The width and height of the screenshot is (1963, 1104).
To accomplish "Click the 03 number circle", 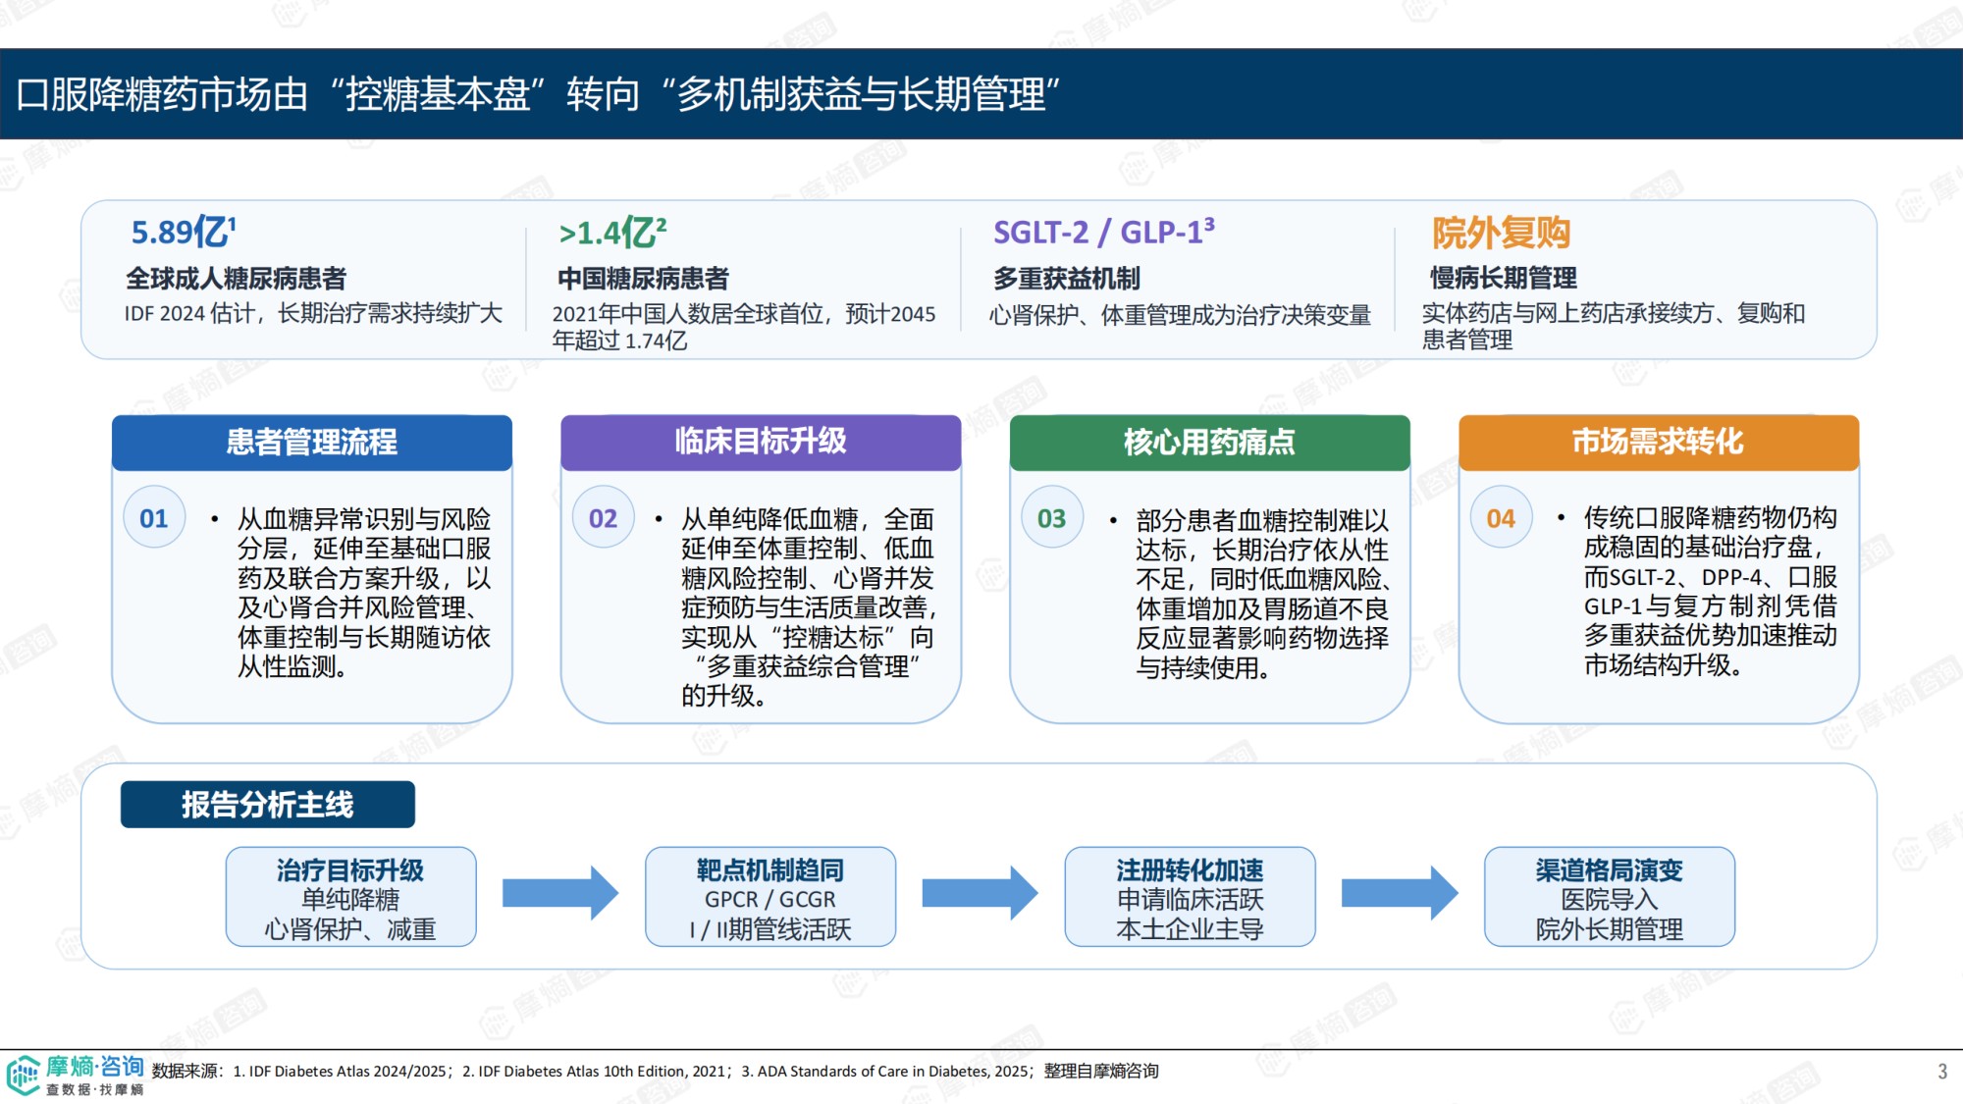I will [1051, 517].
